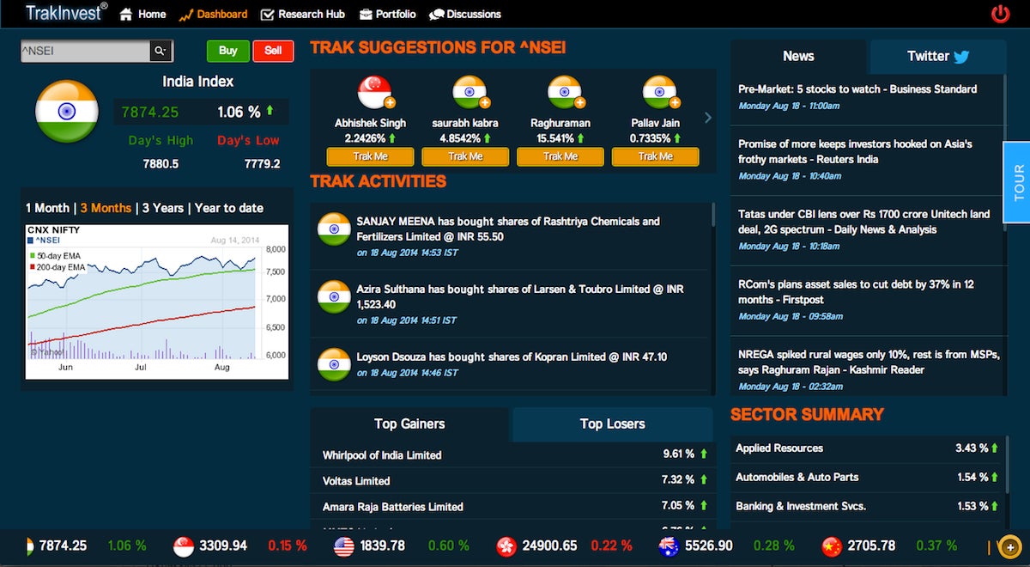
Task: Click the Hong Kong flag in ticker
Action: click(506, 546)
